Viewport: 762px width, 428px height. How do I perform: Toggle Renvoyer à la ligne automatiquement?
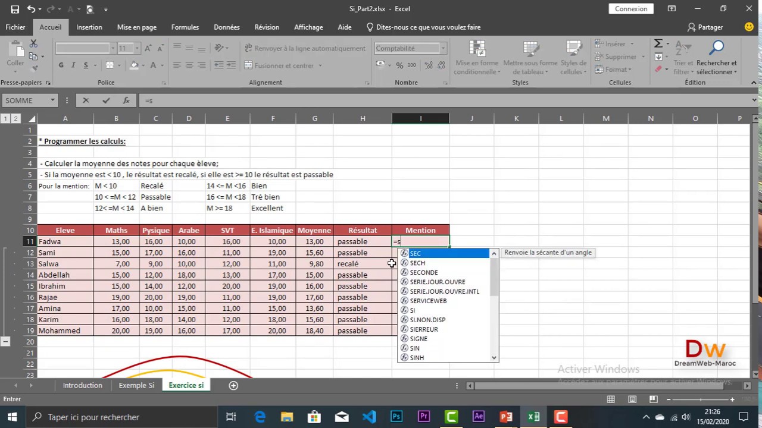click(305, 48)
